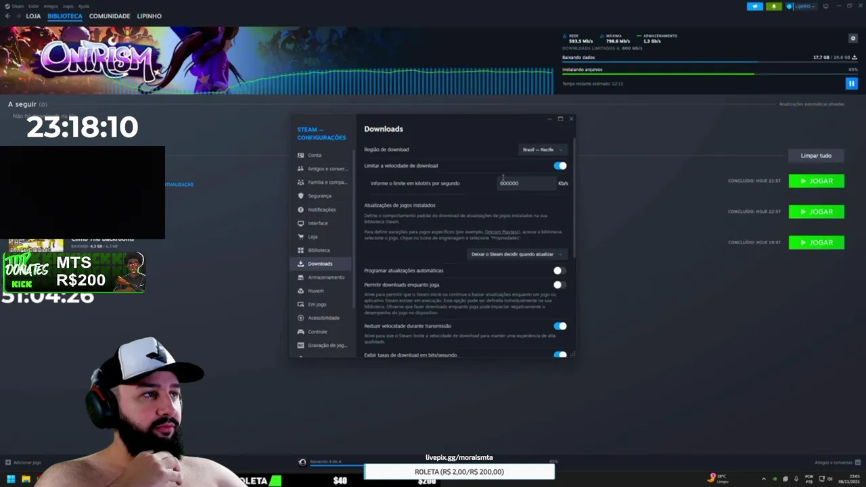Open the Nuvem cloud settings
This screenshot has width=866, height=487.
coord(321,290)
